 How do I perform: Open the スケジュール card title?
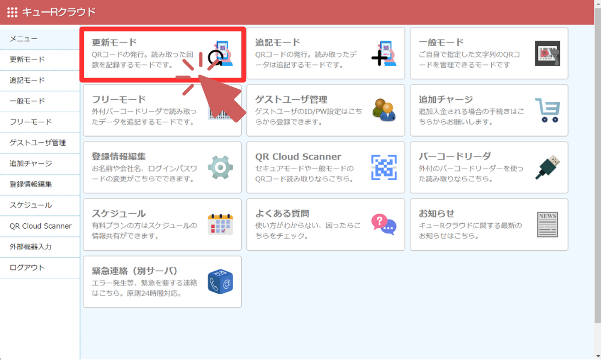coord(119,214)
